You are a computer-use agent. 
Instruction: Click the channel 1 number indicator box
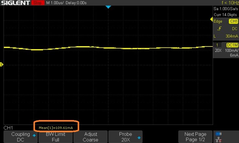[217, 45]
